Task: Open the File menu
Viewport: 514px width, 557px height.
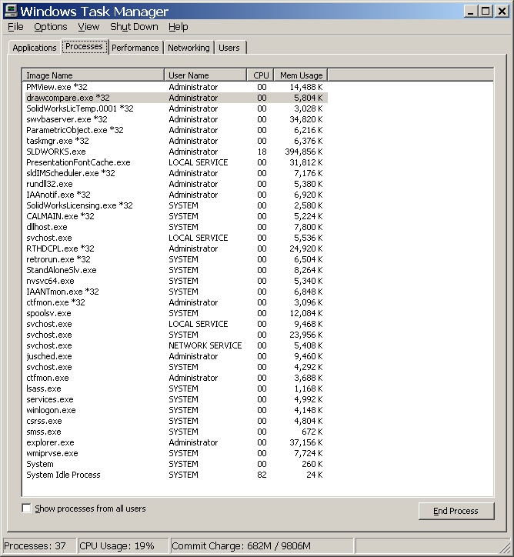Action: point(15,27)
